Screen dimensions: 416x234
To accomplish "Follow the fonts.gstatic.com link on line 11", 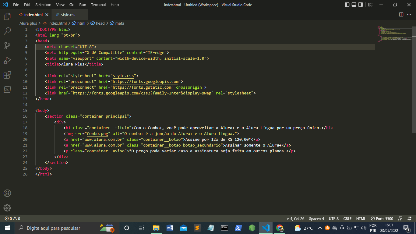I will point(142,87).
